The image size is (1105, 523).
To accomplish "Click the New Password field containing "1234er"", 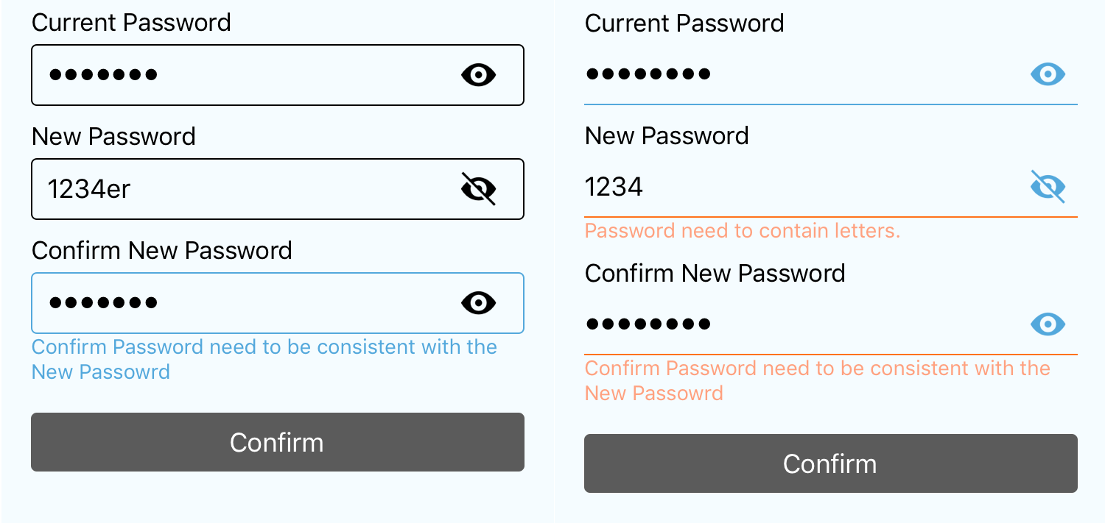I will [243, 189].
